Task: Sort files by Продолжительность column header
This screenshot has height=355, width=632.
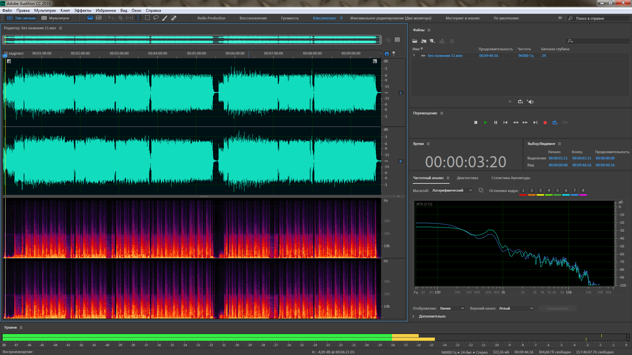Action: pyautogui.click(x=495, y=49)
